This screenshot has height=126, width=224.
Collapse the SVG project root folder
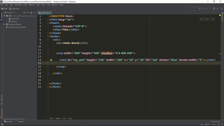4,16
